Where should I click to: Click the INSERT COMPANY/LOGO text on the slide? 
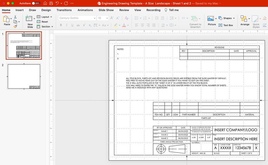coord(236,130)
